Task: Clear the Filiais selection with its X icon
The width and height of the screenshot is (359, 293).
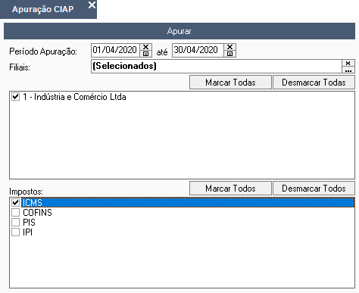Action: coord(348,63)
